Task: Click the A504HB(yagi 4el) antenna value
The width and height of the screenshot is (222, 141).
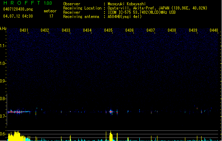Action: (x=125, y=17)
